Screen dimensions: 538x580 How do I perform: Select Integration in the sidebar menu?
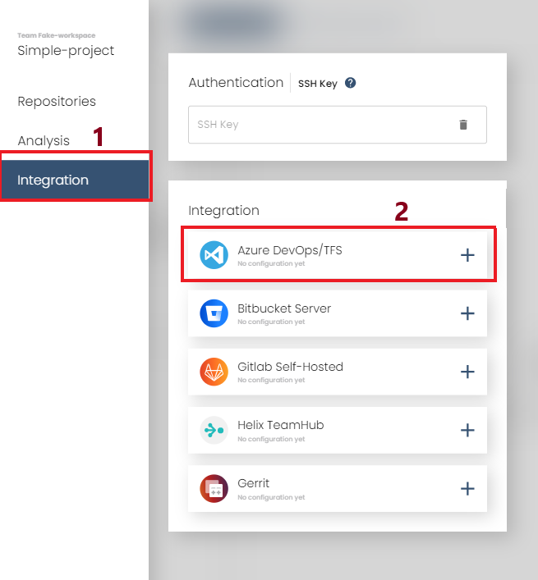click(x=53, y=180)
